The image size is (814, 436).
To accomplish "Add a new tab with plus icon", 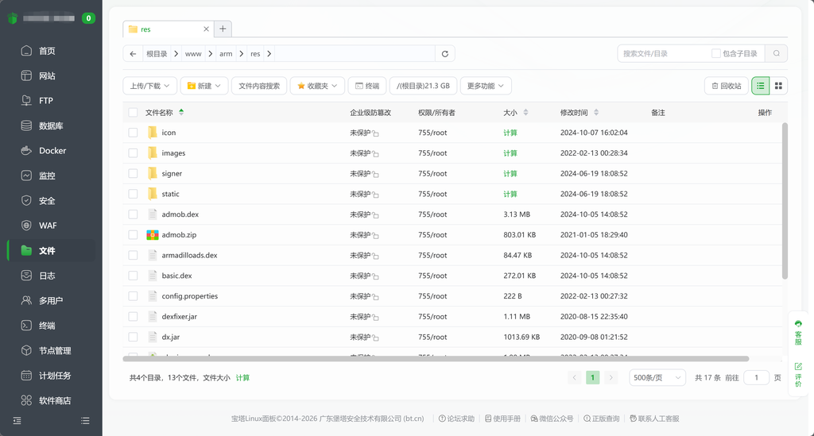I will click(x=223, y=29).
